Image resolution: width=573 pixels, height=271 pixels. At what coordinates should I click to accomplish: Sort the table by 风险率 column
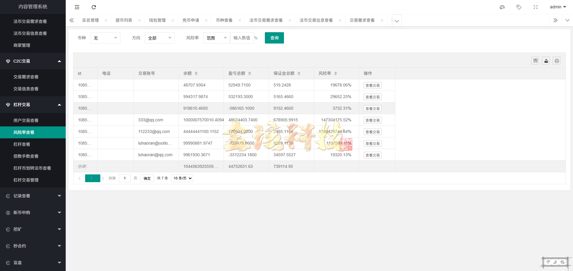[x=336, y=73]
